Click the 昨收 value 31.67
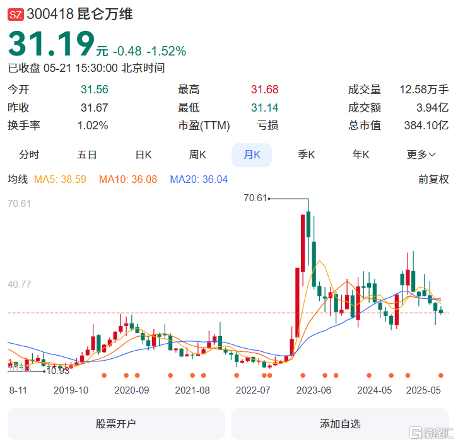458x444 pixels. click(x=95, y=108)
